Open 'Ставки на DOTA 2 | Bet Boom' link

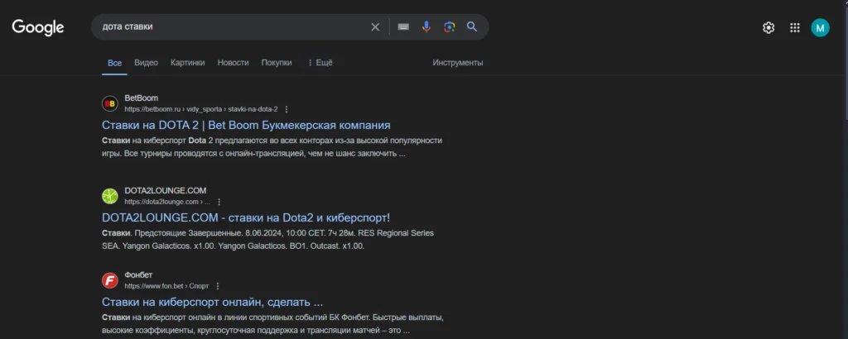246,125
